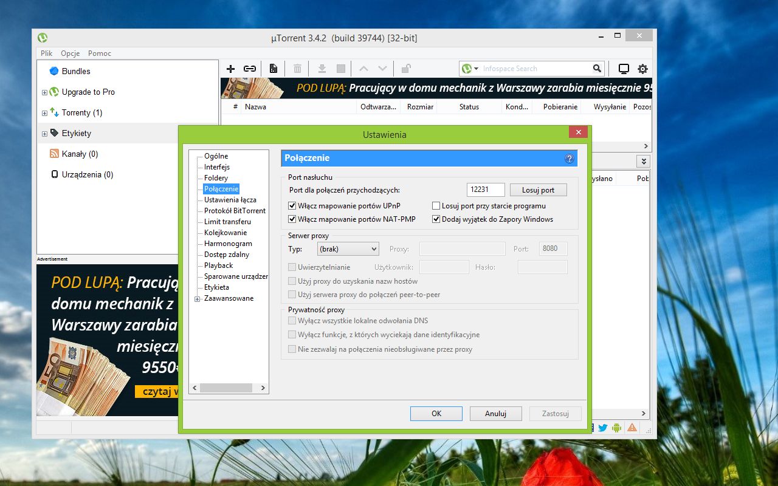Viewport: 778px width, 486px height.
Task: Click the Remove torrent trash icon
Action: 297,69
